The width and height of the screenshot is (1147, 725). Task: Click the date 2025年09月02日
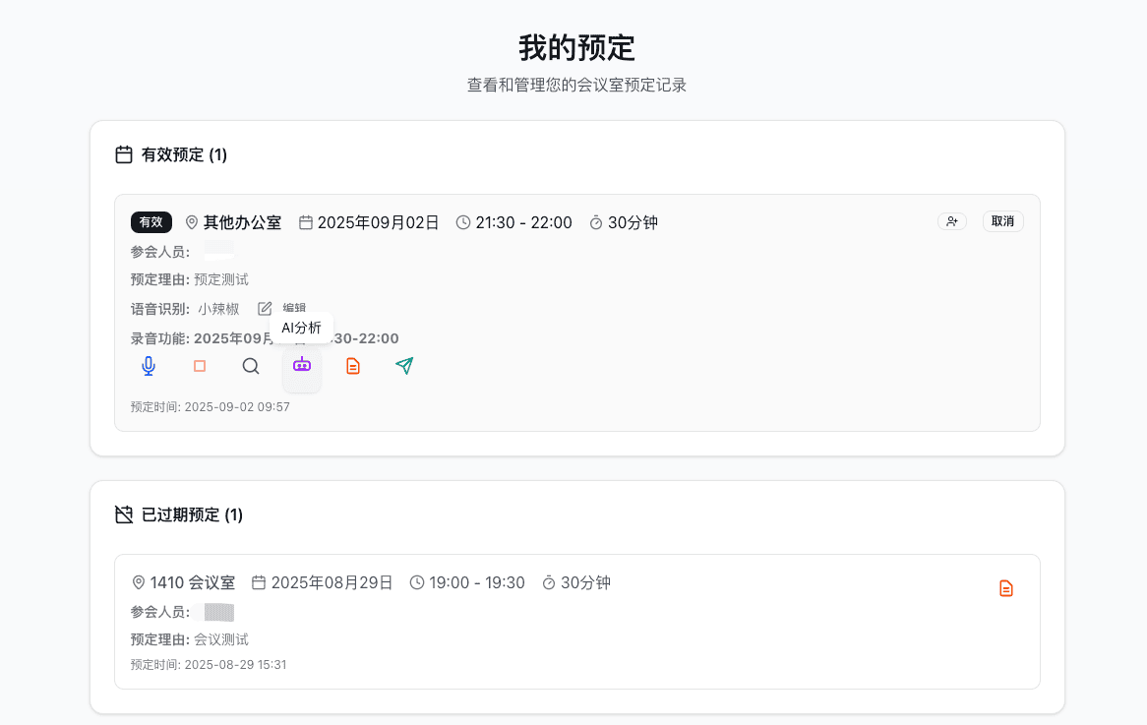(378, 222)
